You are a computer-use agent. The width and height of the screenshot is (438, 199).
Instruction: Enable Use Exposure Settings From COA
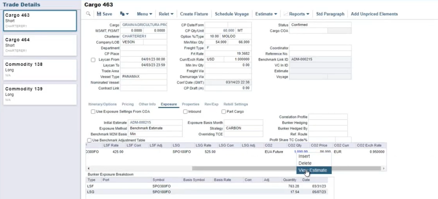(x=93, y=111)
